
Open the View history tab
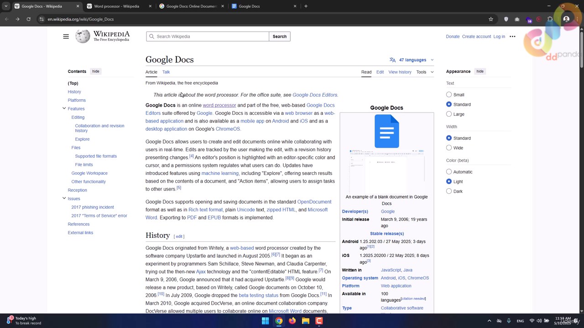[x=400, y=72]
